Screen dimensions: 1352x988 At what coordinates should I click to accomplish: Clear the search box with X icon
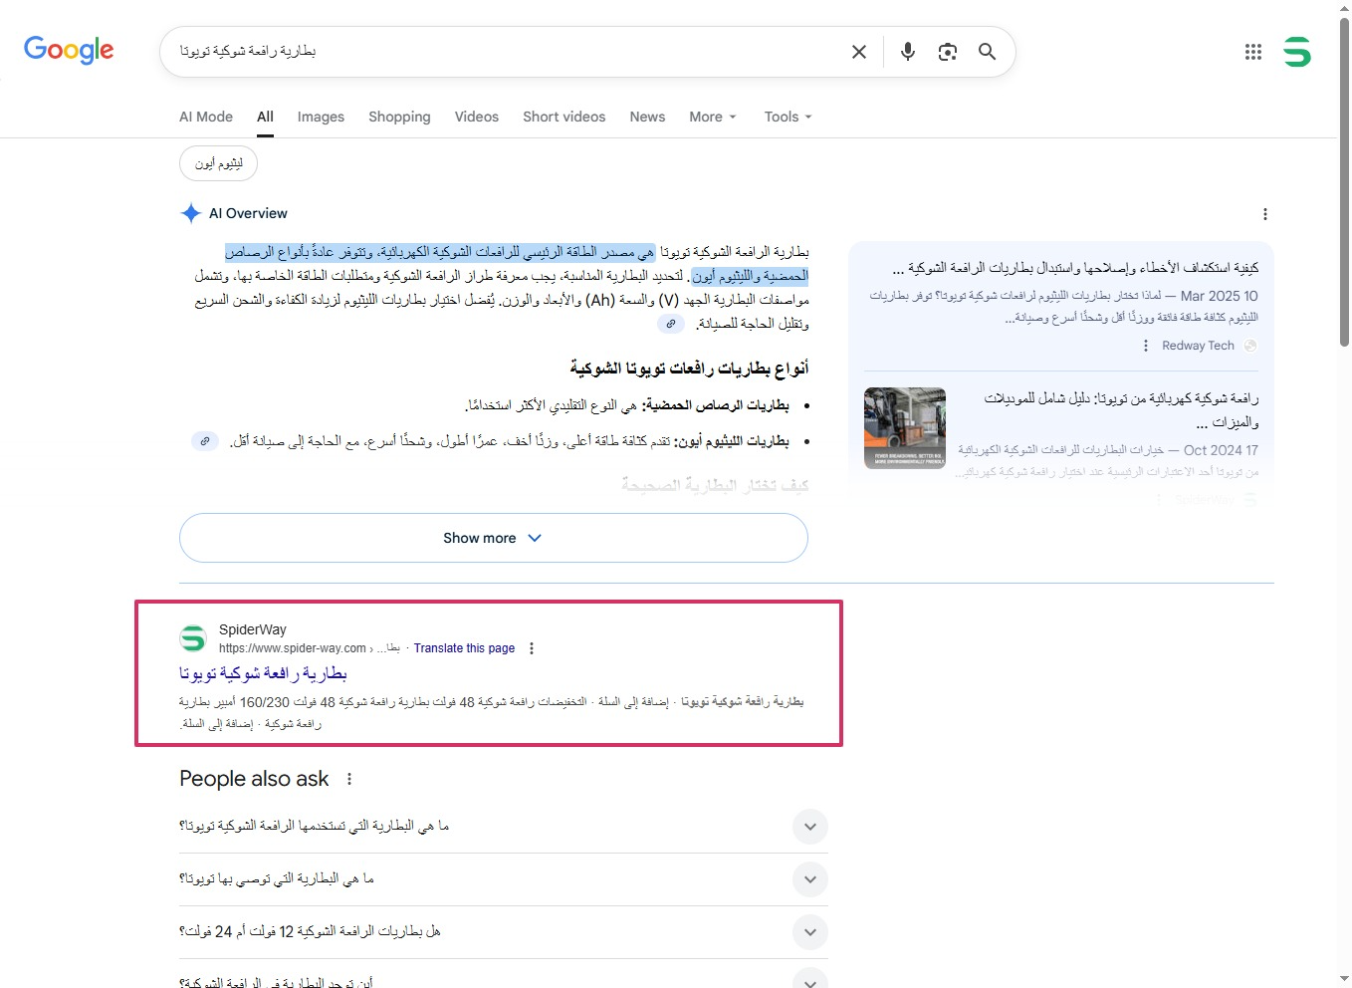pos(858,52)
